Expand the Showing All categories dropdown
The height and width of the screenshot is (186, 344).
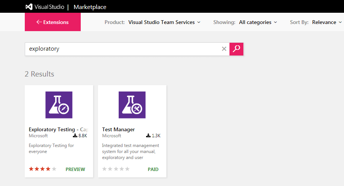pyautogui.click(x=258, y=22)
